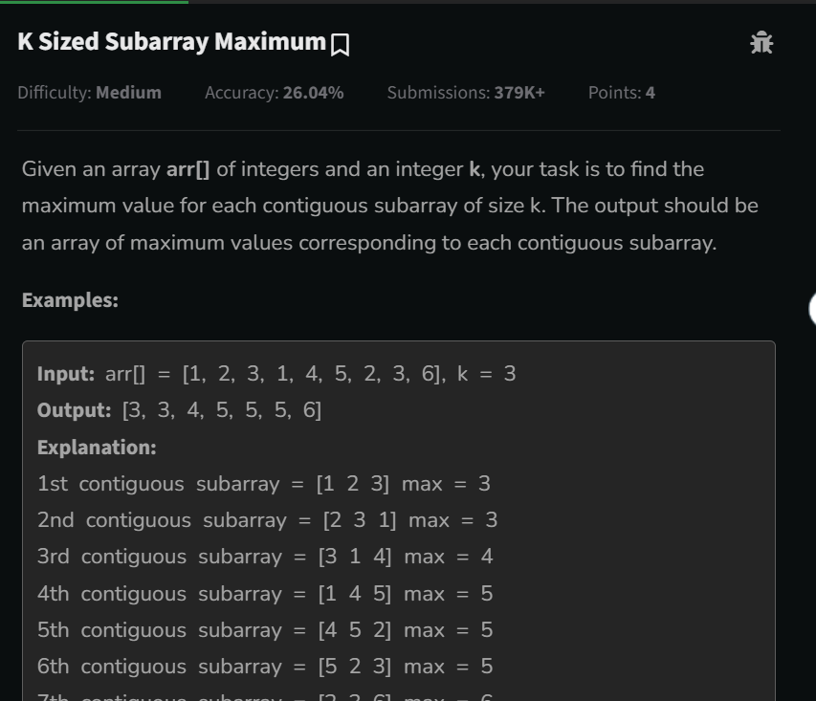Click the 'Accuracy: 26.04%' stat
816x701 pixels.
click(275, 93)
